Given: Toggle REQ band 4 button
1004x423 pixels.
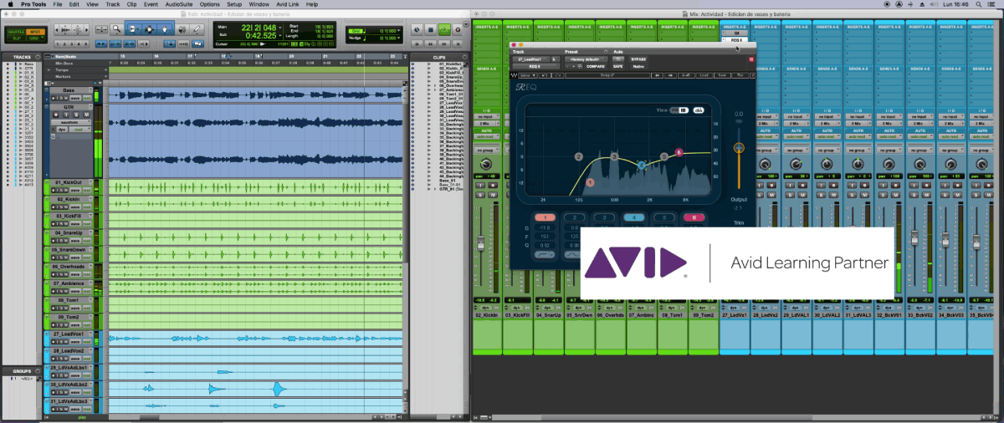Looking at the screenshot, I should (633, 217).
